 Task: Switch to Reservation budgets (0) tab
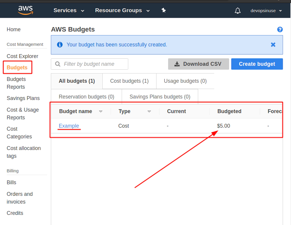[87, 97]
